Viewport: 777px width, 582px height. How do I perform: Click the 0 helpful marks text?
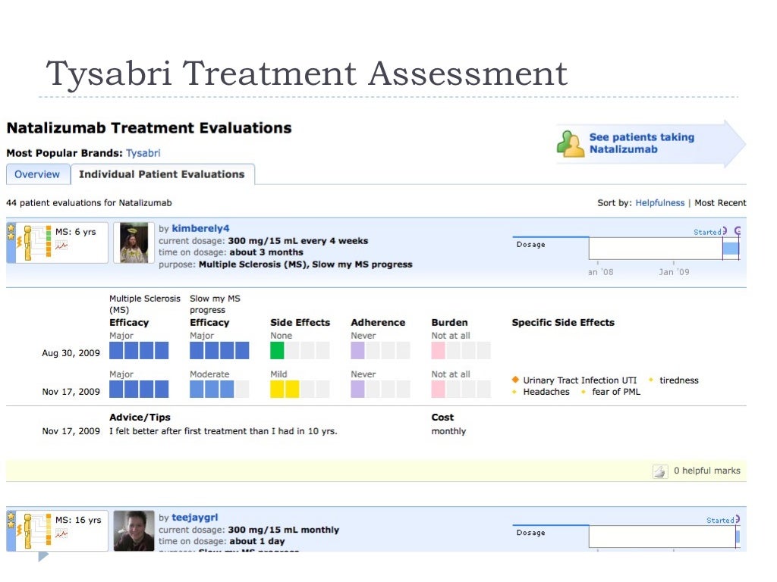click(x=706, y=471)
